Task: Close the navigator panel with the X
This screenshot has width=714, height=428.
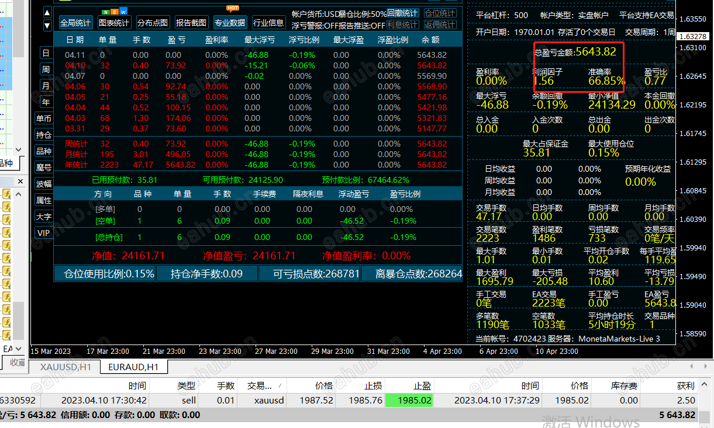Action: pos(19,182)
